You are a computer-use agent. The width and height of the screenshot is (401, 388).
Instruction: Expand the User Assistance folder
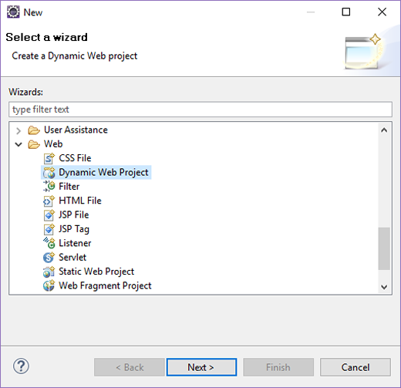tap(19, 130)
